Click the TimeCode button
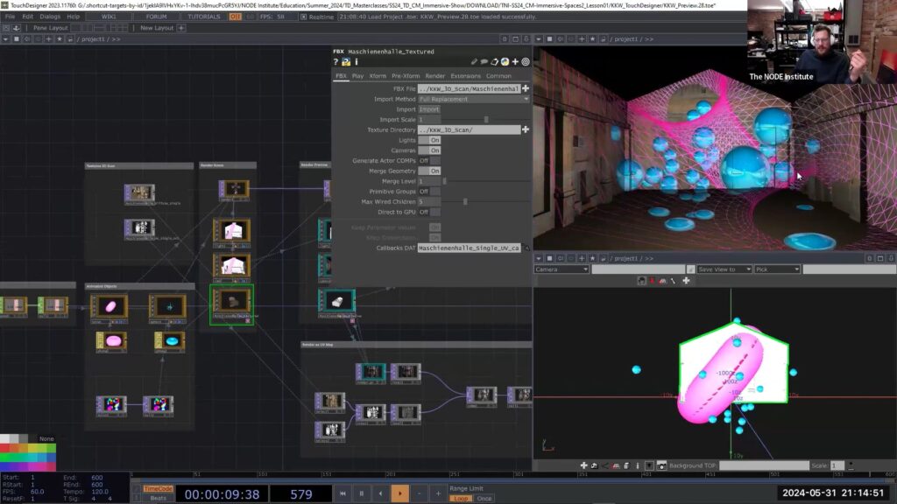 pyautogui.click(x=159, y=489)
